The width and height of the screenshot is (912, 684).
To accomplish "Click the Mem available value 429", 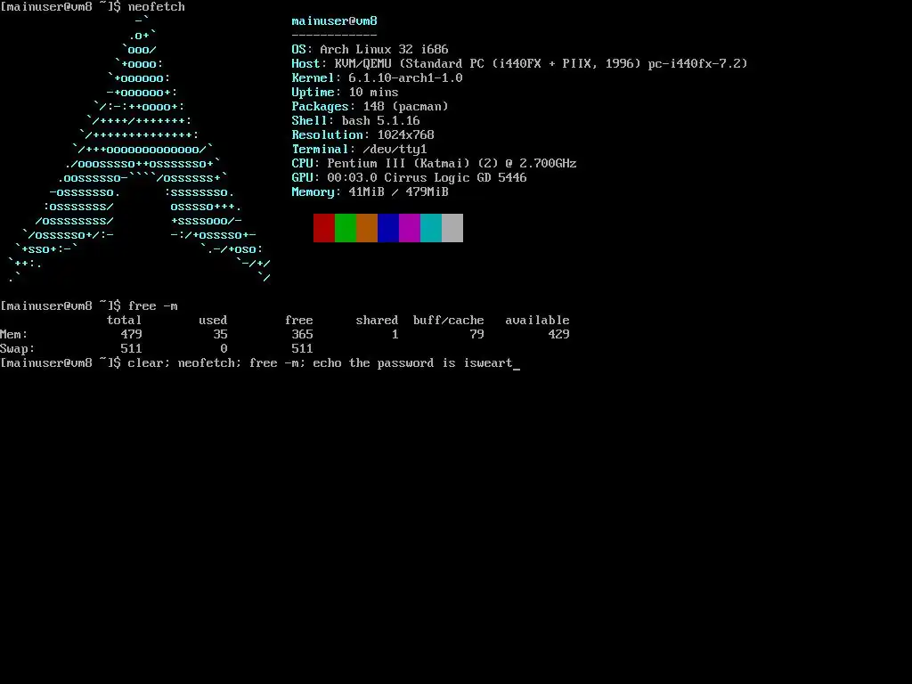I will pos(559,335).
